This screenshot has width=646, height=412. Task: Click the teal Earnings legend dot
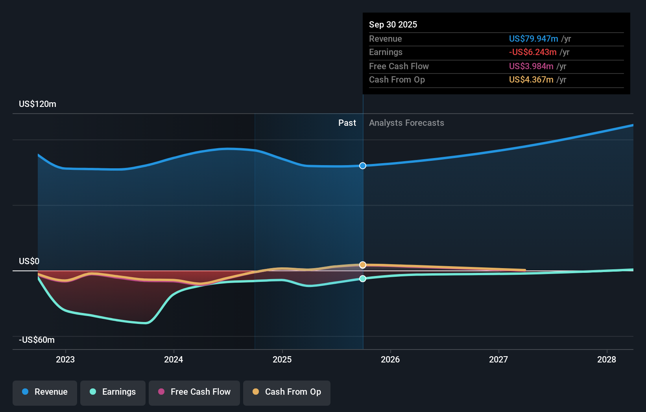pyautogui.click(x=92, y=392)
